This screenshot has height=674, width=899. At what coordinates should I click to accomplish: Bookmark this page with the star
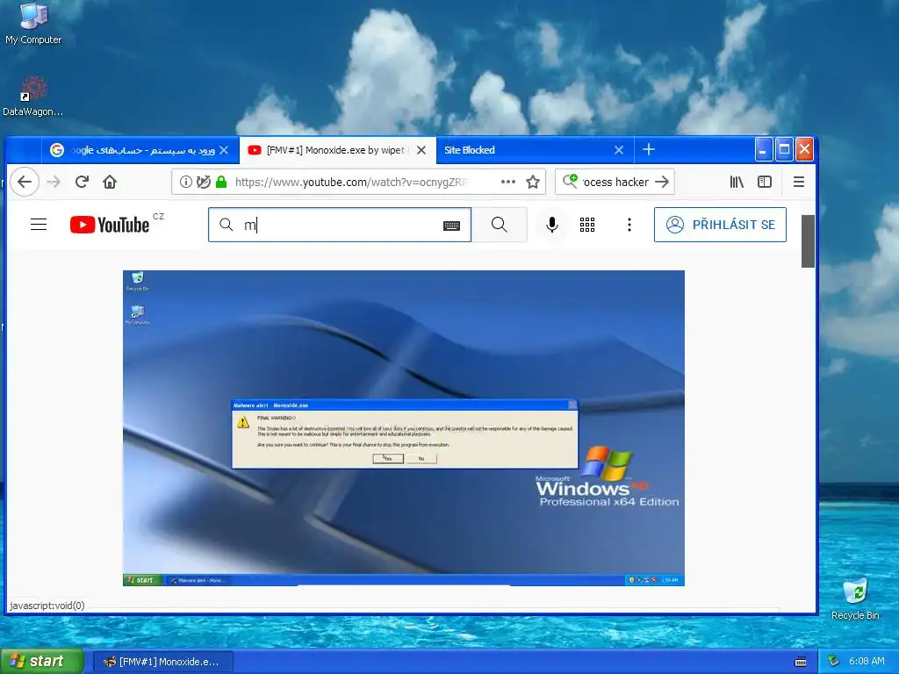533,182
